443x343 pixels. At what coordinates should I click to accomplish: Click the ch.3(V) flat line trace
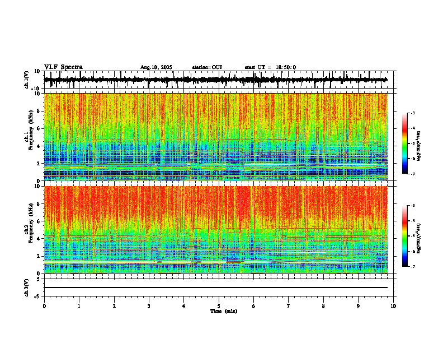point(216,288)
